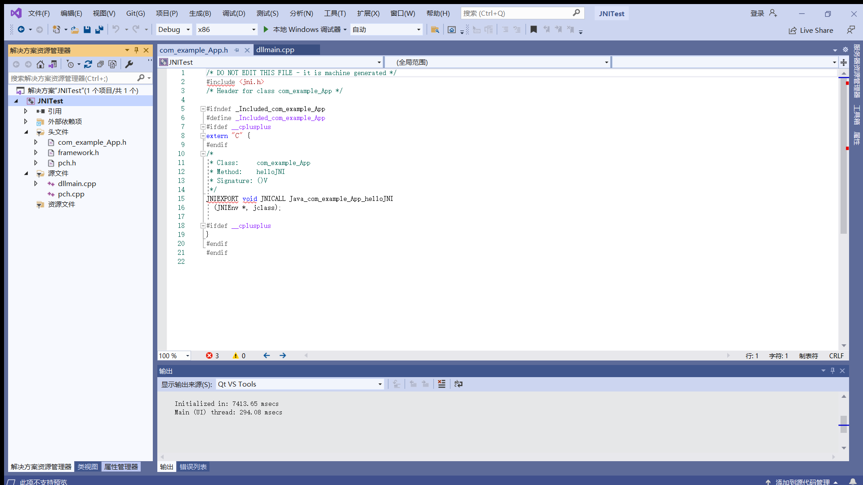Click the Home icon in Solution Explorer
The height and width of the screenshot is (485, 863).
[40, 64]
